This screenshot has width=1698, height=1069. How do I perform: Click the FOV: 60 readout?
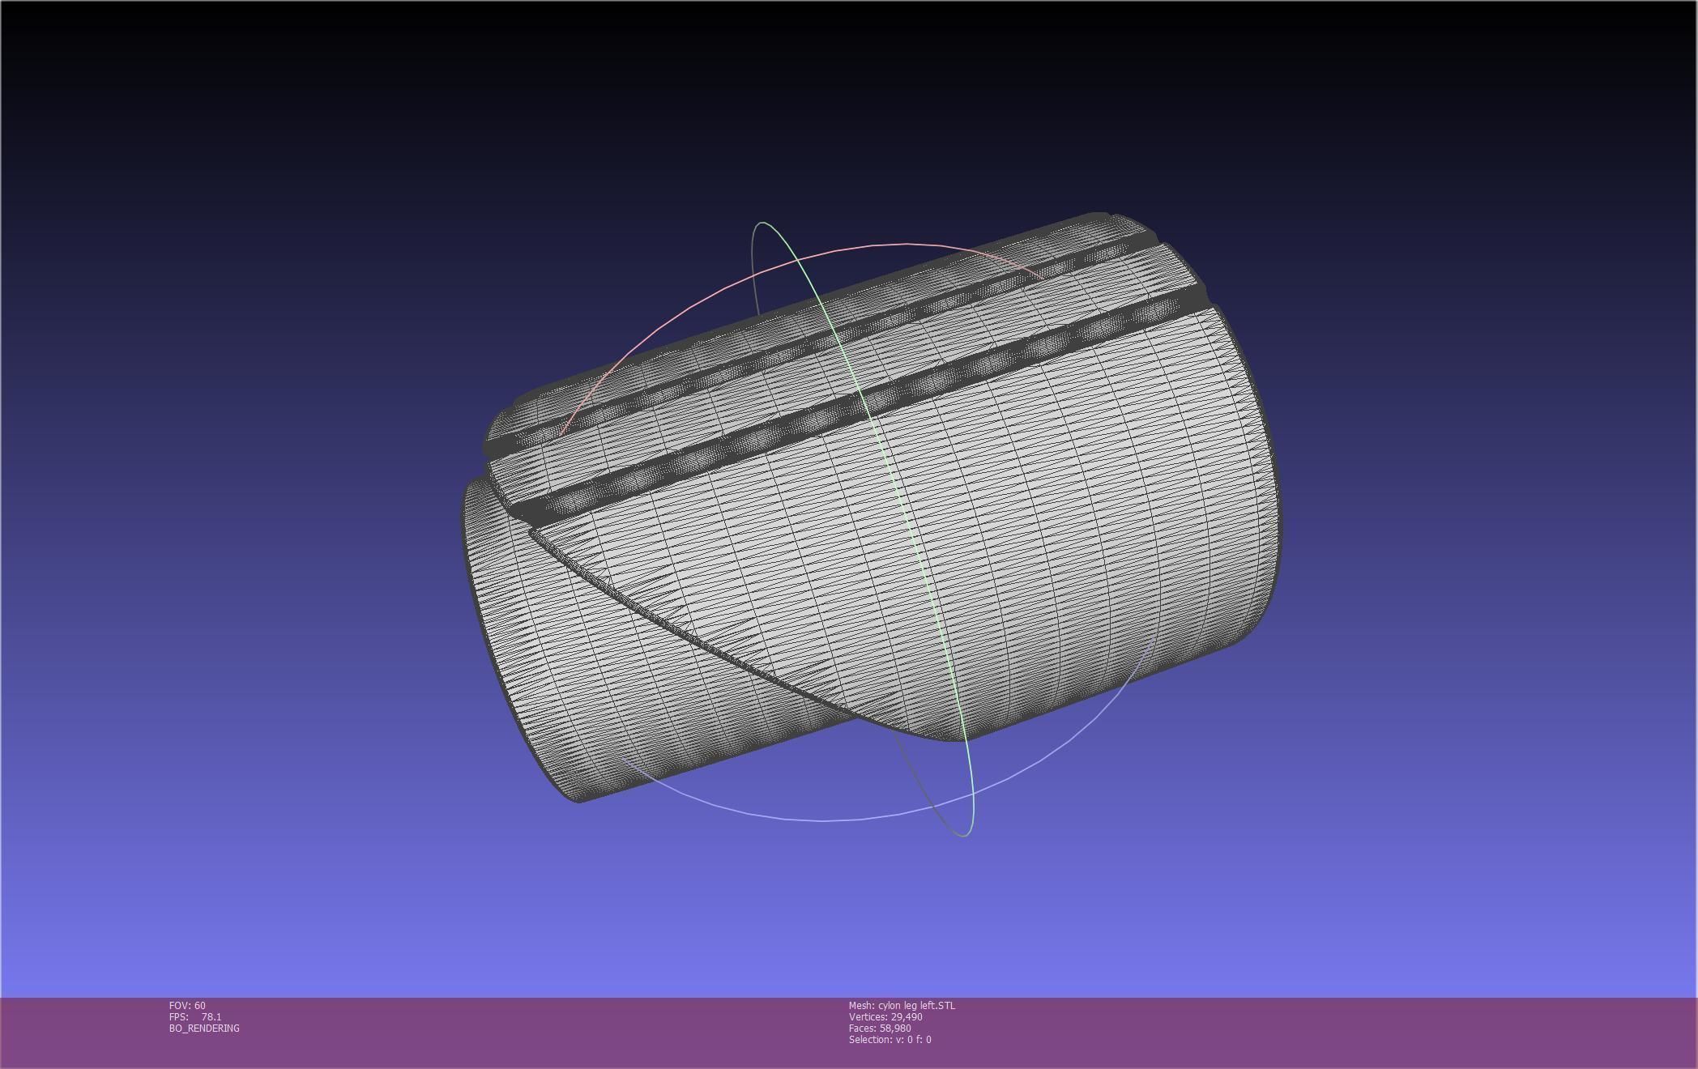click(187, 1005)
